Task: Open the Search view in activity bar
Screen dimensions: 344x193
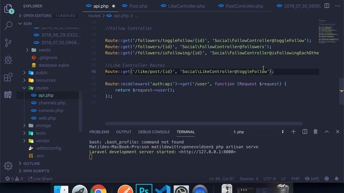Action: tap(9, 25)
